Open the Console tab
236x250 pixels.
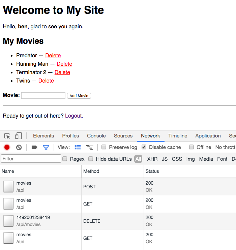[96, 136]
